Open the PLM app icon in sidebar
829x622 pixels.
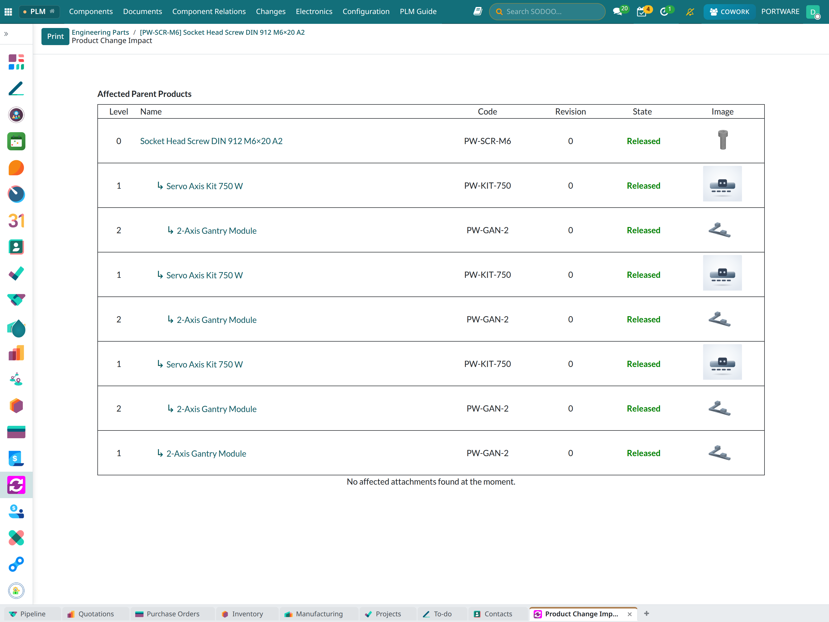point(16,485)
